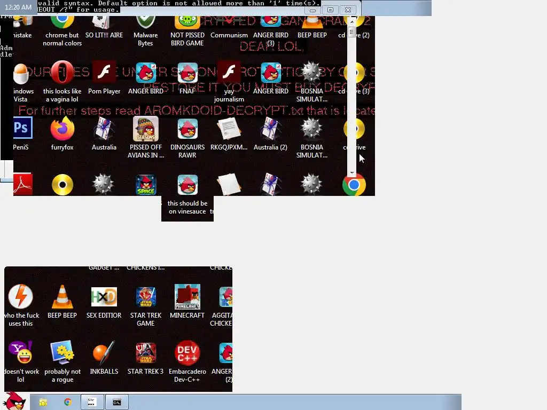Click the 'DEAR LOL,' red text

coord(271,47)
